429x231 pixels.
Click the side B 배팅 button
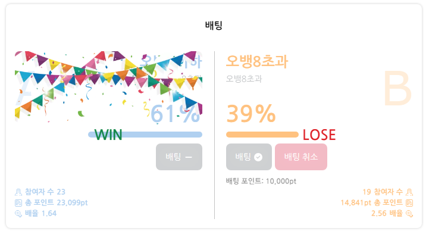[x=249, y=157]
